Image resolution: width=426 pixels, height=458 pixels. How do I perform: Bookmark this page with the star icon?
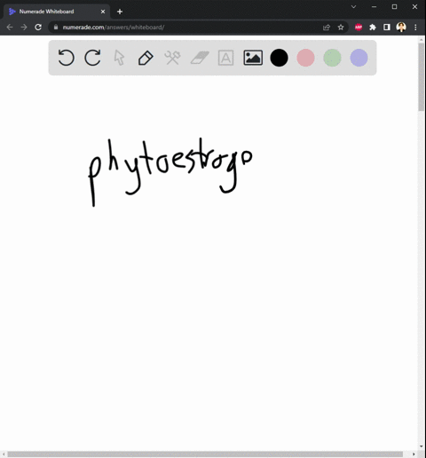click(x=341, y=28)
